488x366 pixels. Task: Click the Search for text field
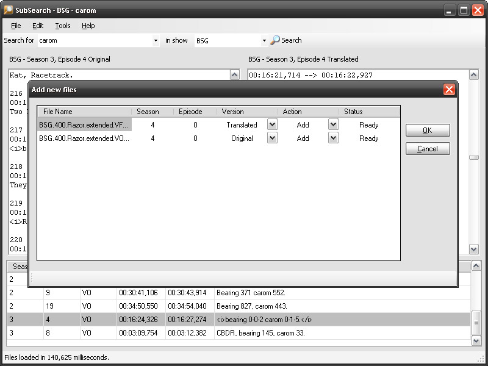pyautogui.click(x=95, y=41)
